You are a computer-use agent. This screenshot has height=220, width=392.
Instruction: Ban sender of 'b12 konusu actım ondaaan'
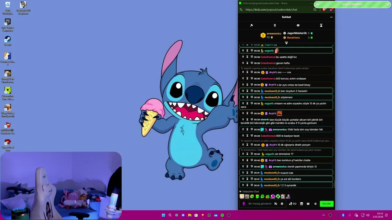tap(252, 79)
